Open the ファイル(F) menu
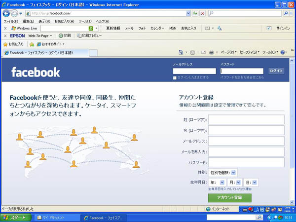 [11, 21]
